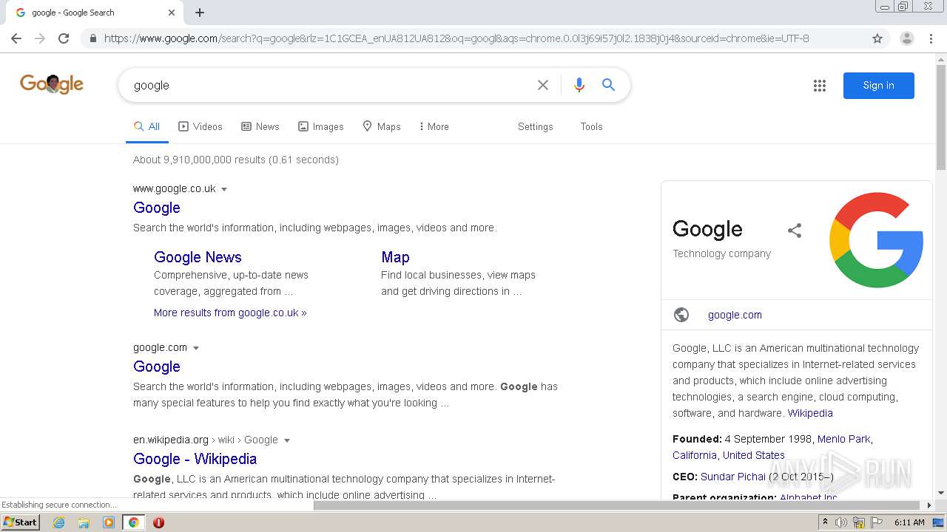The image size is (947, 532).
Task: Open the Google result from google.com
Action: click(x=157, y=366)
